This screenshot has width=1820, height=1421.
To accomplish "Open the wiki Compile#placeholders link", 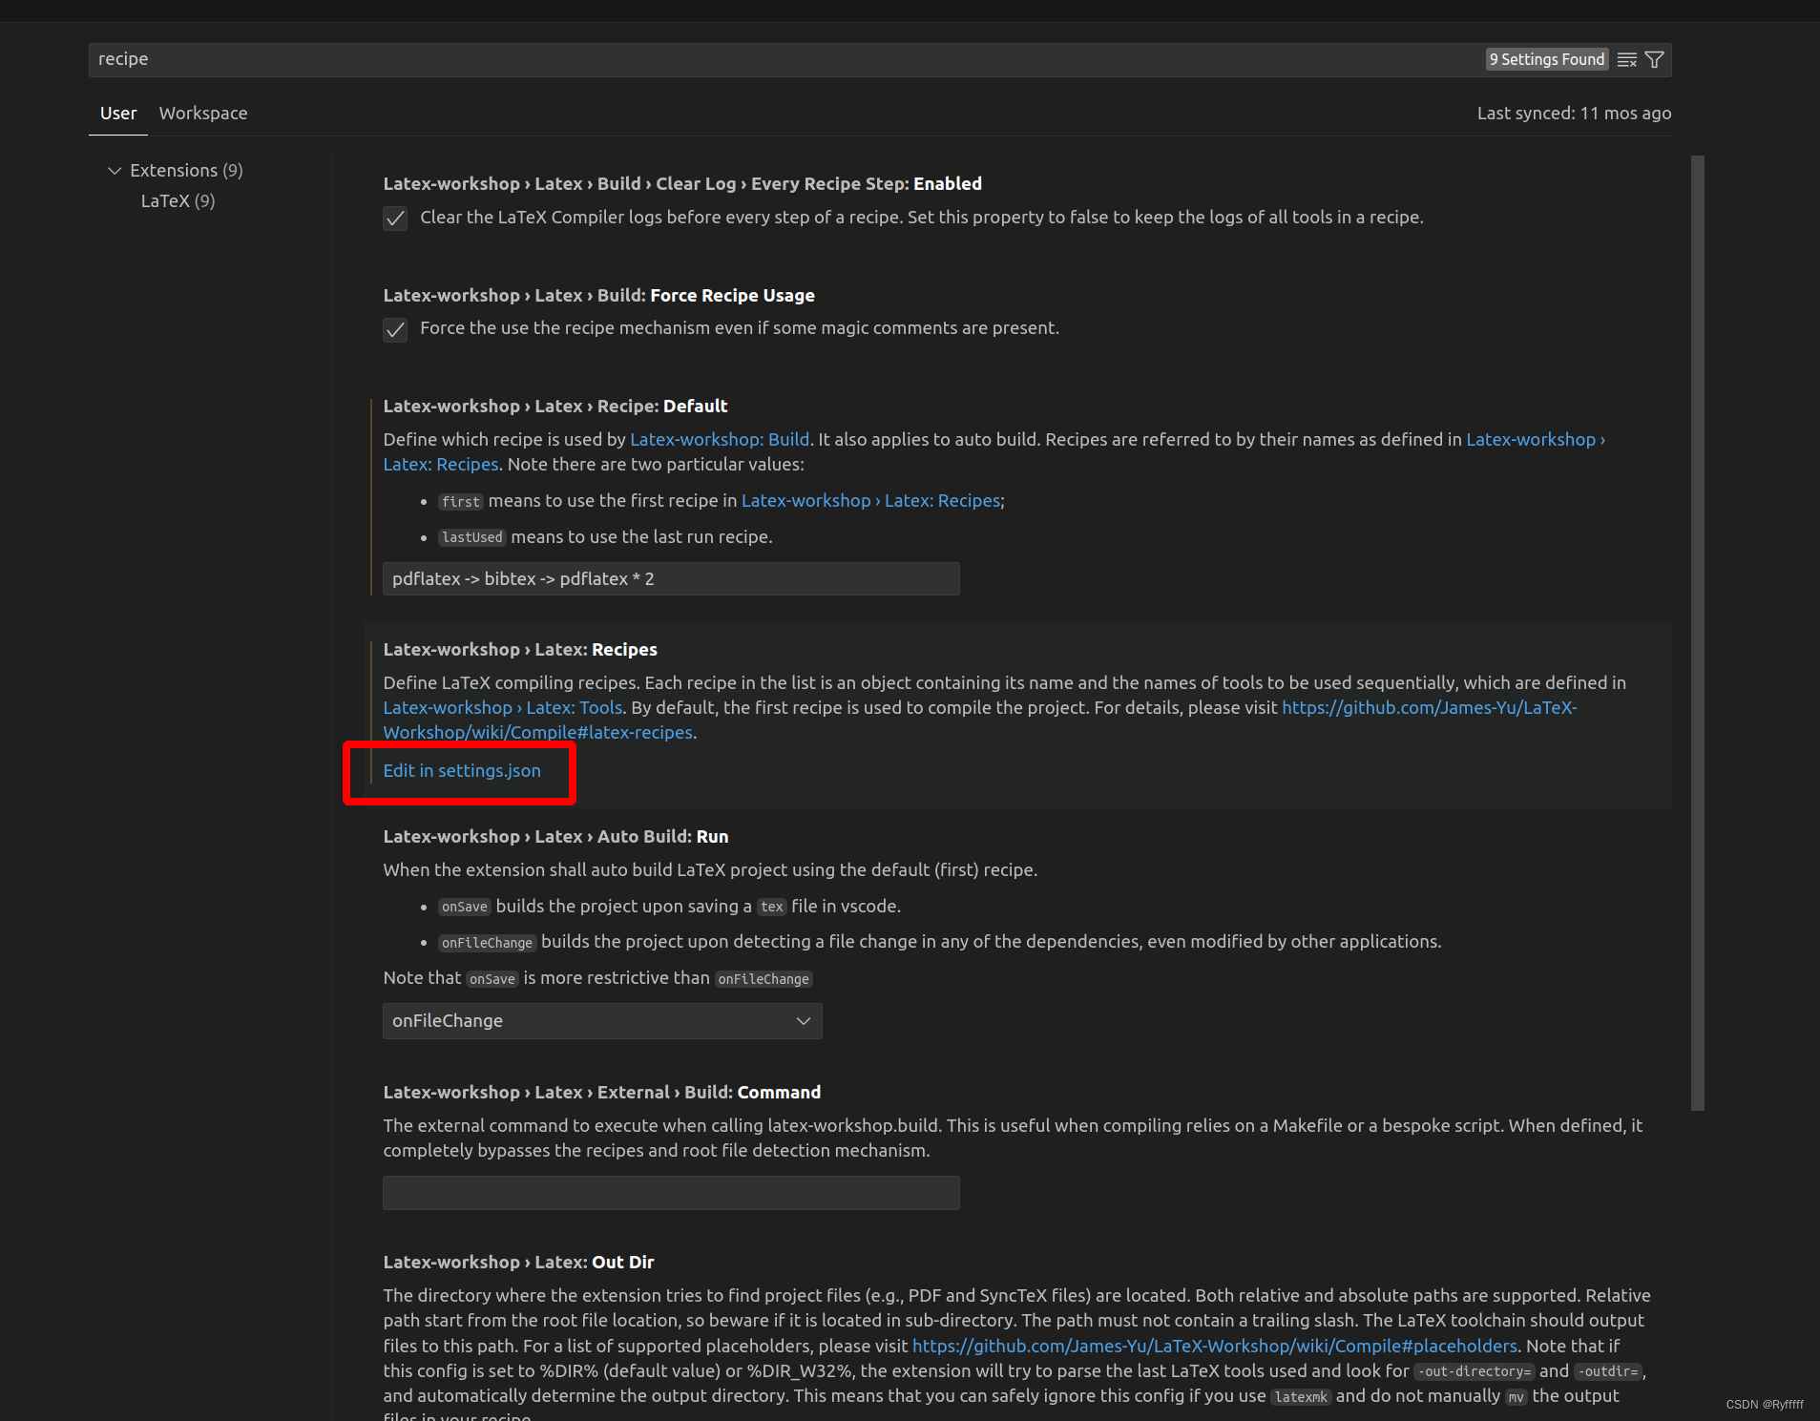I will 1215,1346.
